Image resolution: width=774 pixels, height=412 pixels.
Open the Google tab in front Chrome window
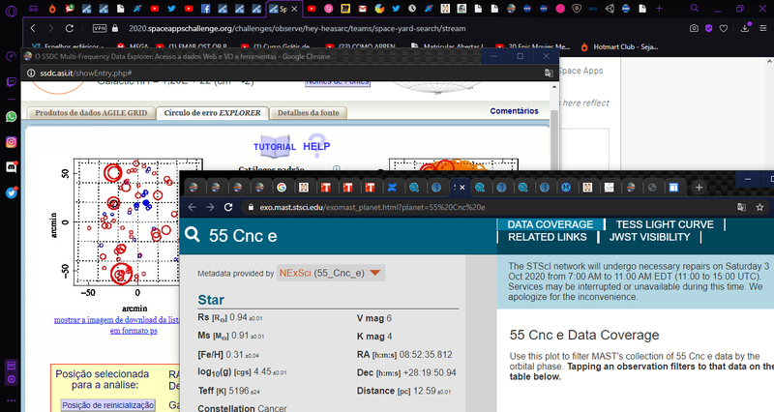coord(282,187)
